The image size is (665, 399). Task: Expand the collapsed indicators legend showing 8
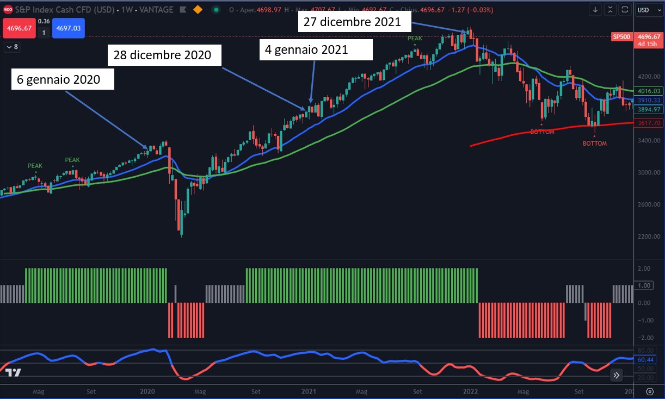click(11, 47)
